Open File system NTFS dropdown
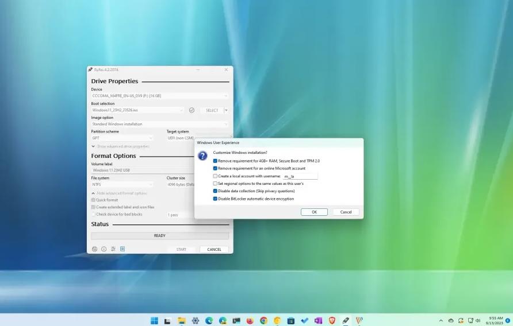 [x=122, y=185]
